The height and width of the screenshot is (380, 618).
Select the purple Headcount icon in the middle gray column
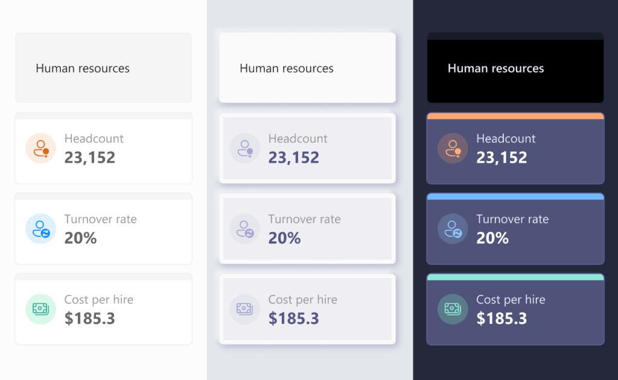point(244,148)
